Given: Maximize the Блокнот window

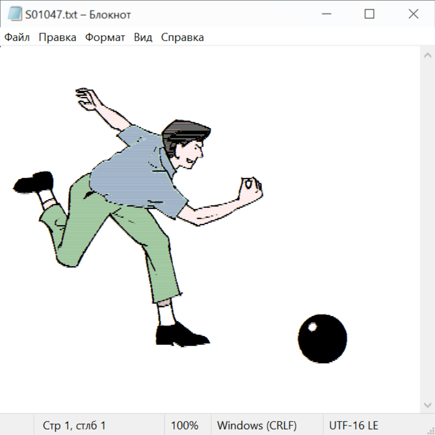Looking at the screenshot, I should (369, 14).
